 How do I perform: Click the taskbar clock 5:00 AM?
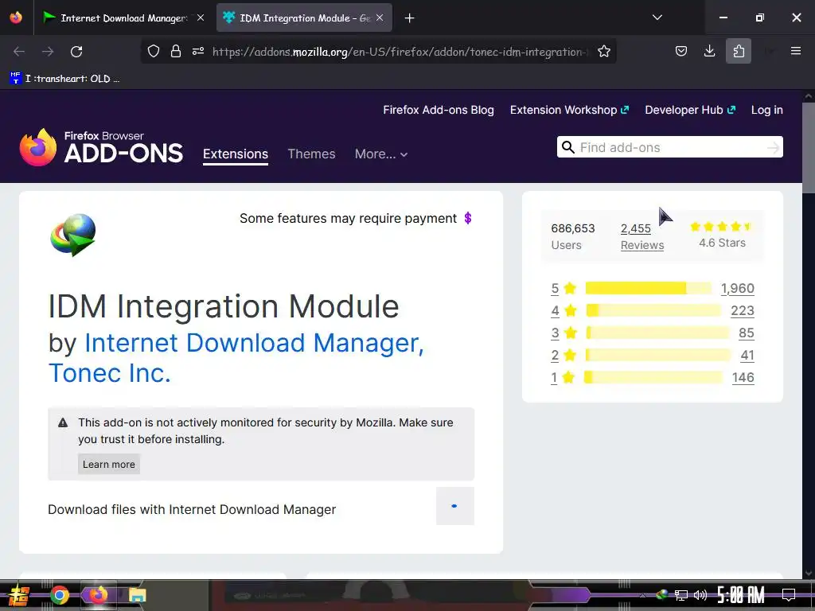coord(741,595)
